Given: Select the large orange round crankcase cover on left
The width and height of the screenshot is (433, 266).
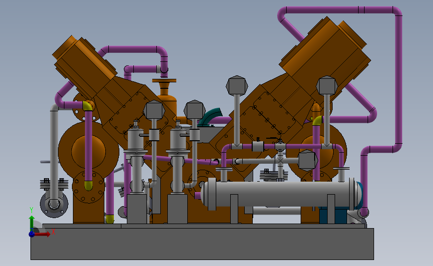Looking at the screenshot, I should point(88,151).
